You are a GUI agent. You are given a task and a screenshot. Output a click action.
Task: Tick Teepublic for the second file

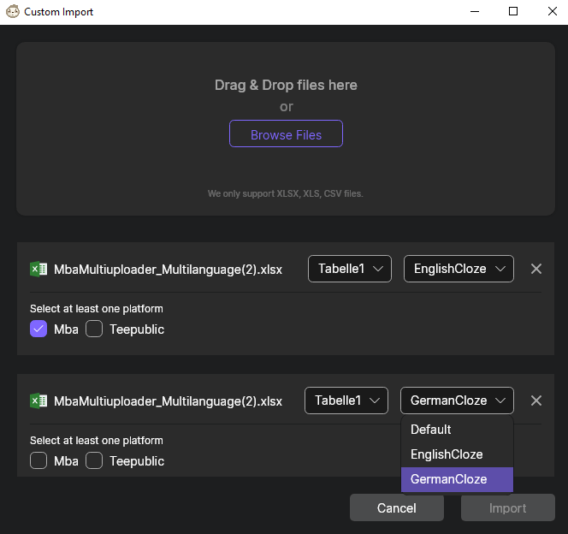[x=94, y=461]
